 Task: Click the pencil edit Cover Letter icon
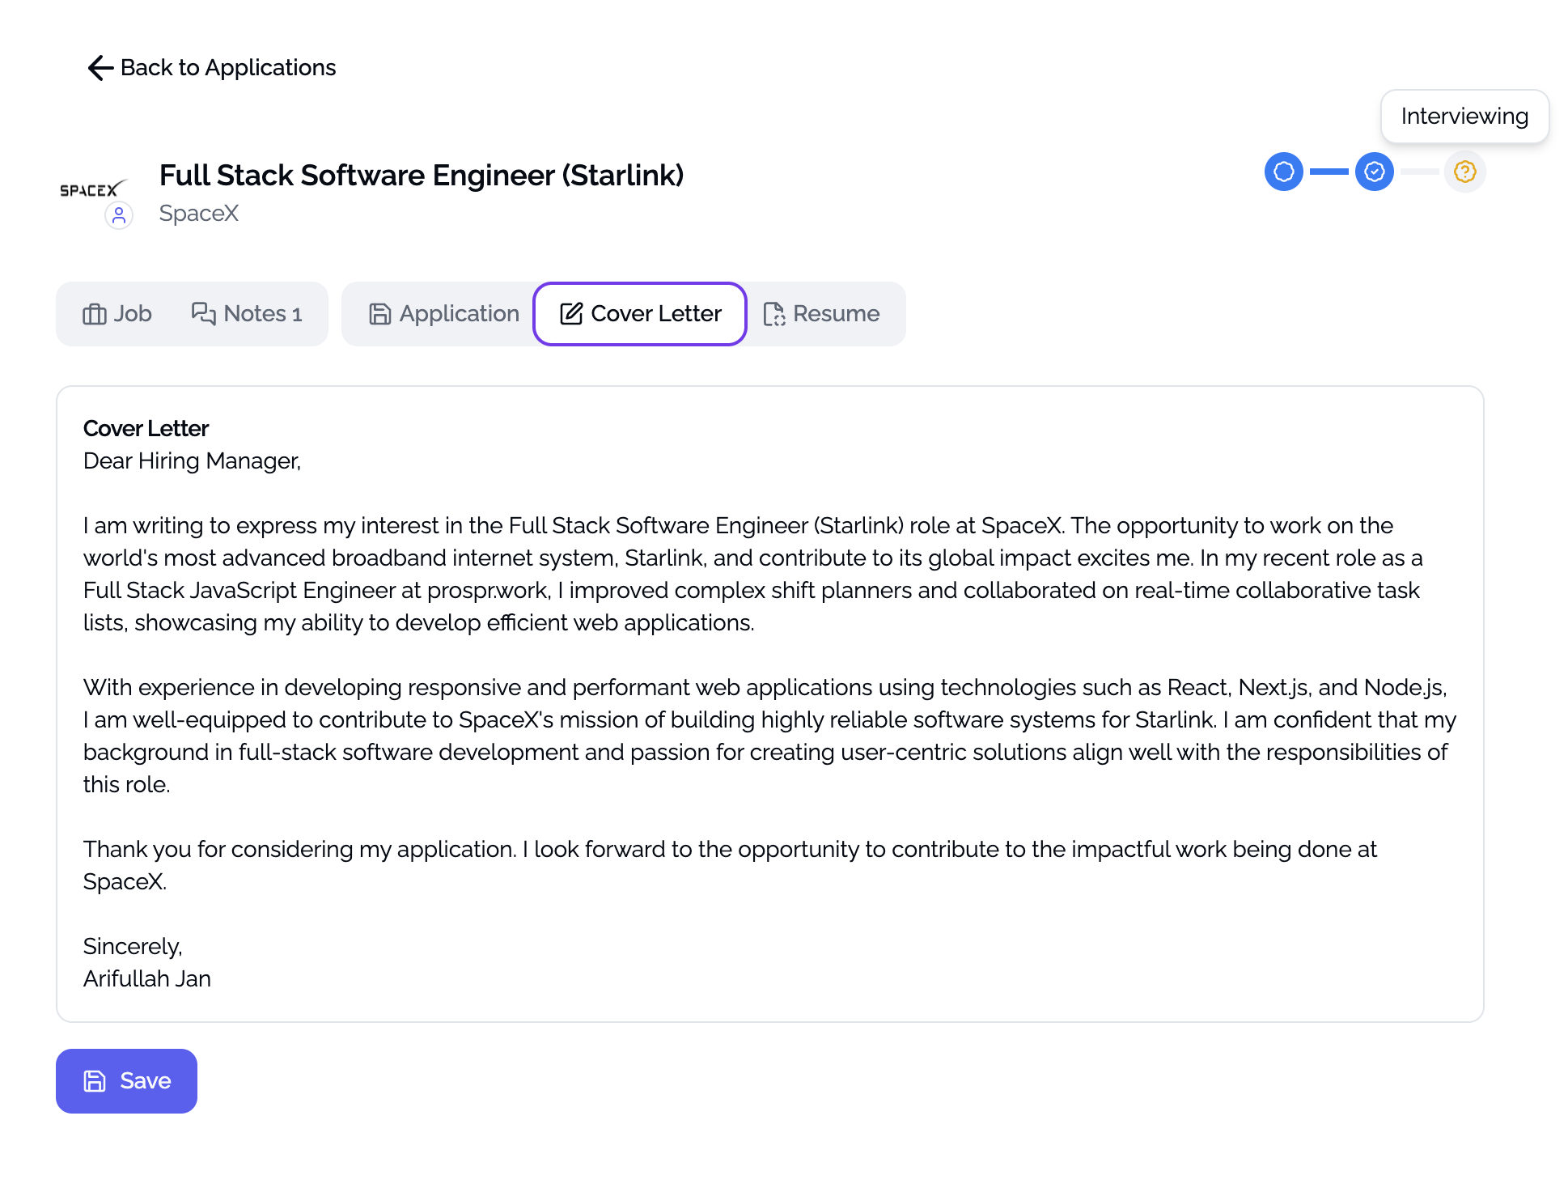571,314
